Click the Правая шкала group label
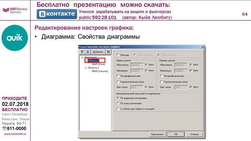Image resolution: width=251 pixels, height=141 pixels. pos(167,61)
